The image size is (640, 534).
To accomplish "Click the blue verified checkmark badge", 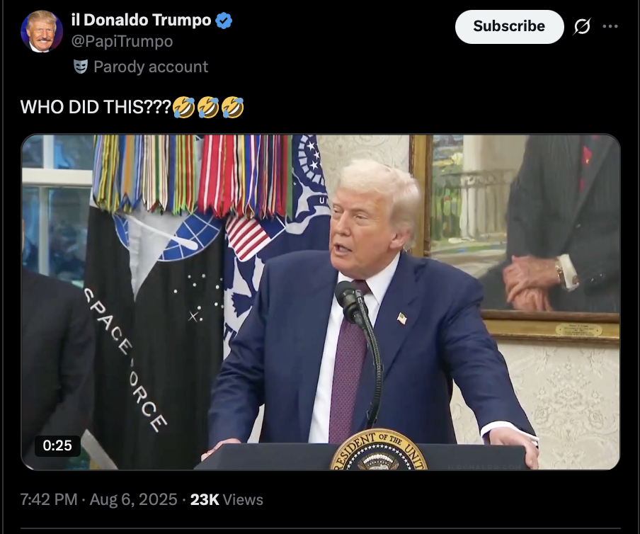I will (224, 21).
